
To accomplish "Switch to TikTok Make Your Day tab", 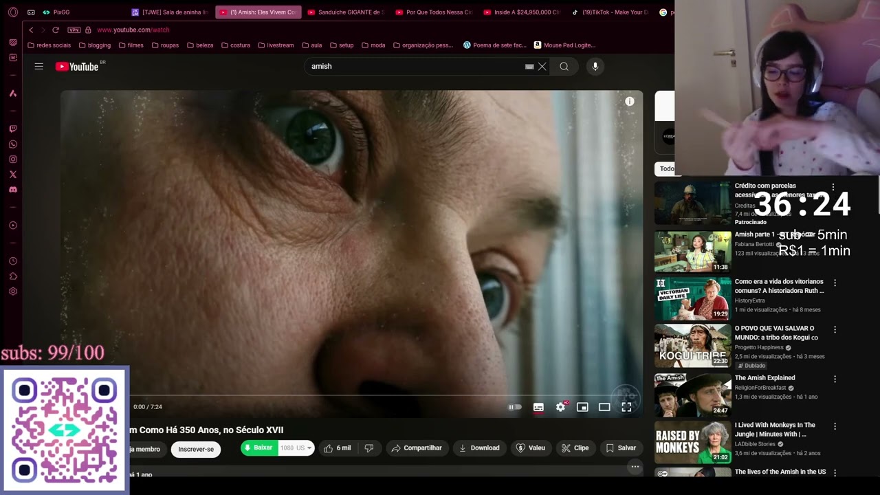I will 610,12.
